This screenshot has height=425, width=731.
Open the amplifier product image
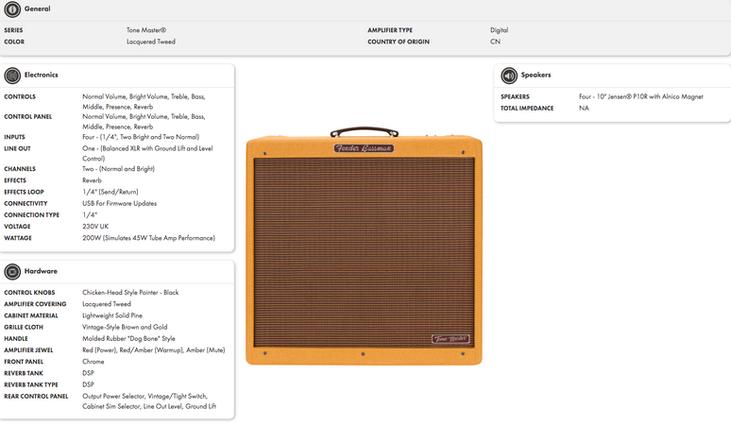coord(364,250)
